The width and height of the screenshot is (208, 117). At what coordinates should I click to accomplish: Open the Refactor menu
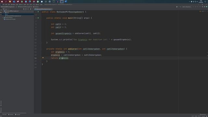(x=21, y=5)
